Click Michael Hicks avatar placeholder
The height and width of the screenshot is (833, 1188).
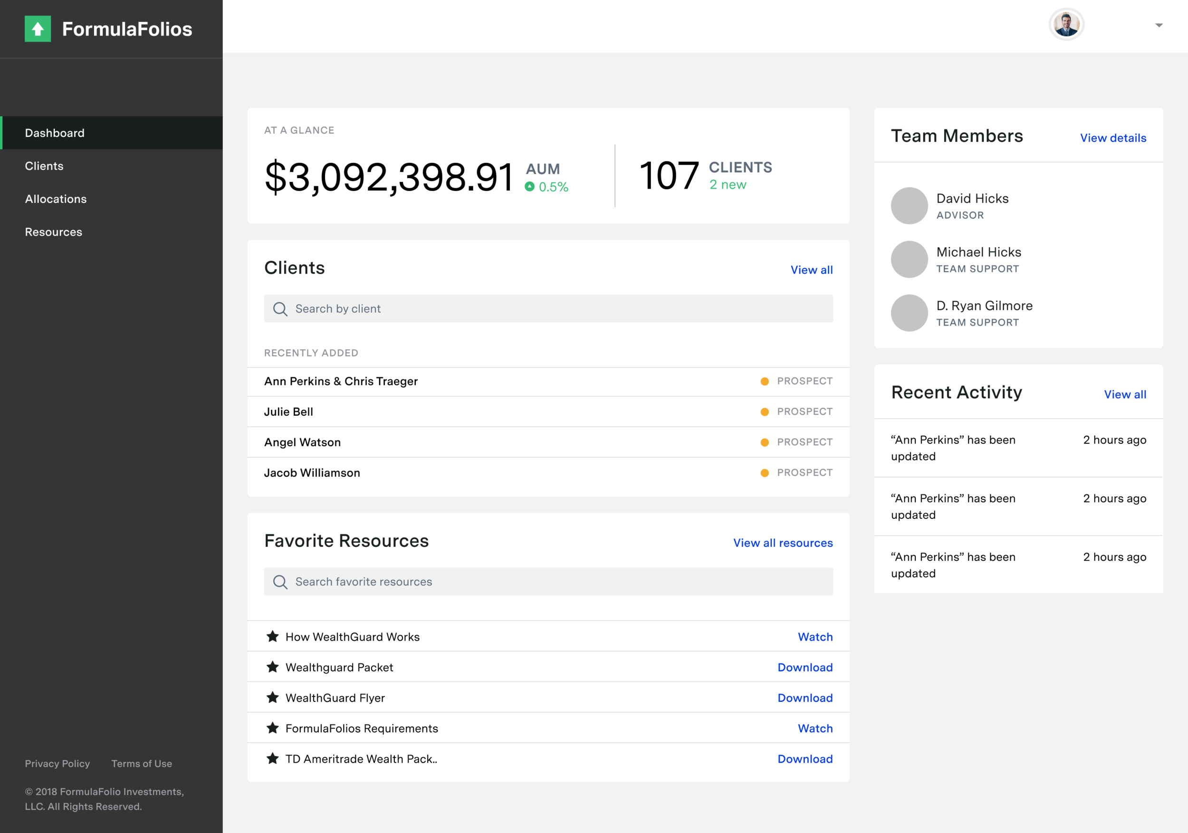[909, 259]
